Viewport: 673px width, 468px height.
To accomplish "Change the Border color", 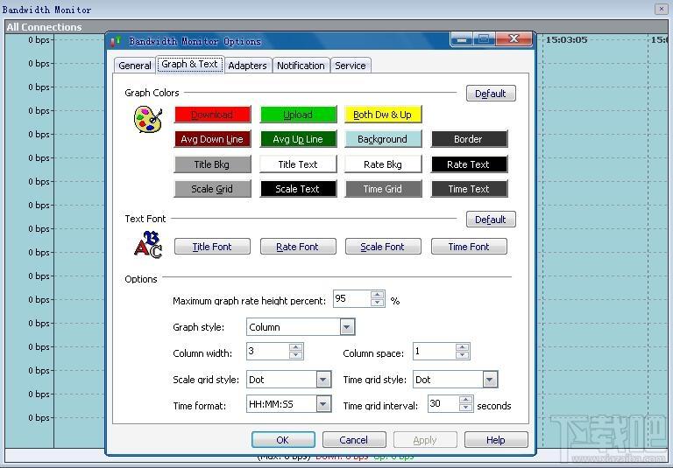I will (469, 139).
